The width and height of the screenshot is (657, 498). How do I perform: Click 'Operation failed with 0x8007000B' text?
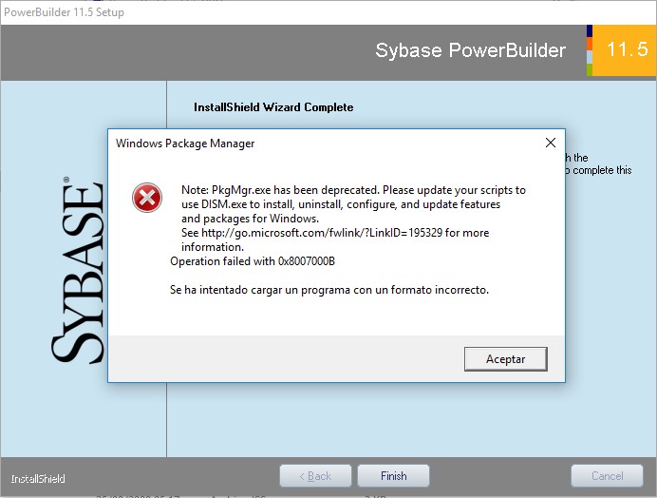pyautogui.click(x=253, y=261)
